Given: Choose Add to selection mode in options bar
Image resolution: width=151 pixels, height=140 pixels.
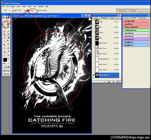Looking at the screenshot, I should point(15,10).
